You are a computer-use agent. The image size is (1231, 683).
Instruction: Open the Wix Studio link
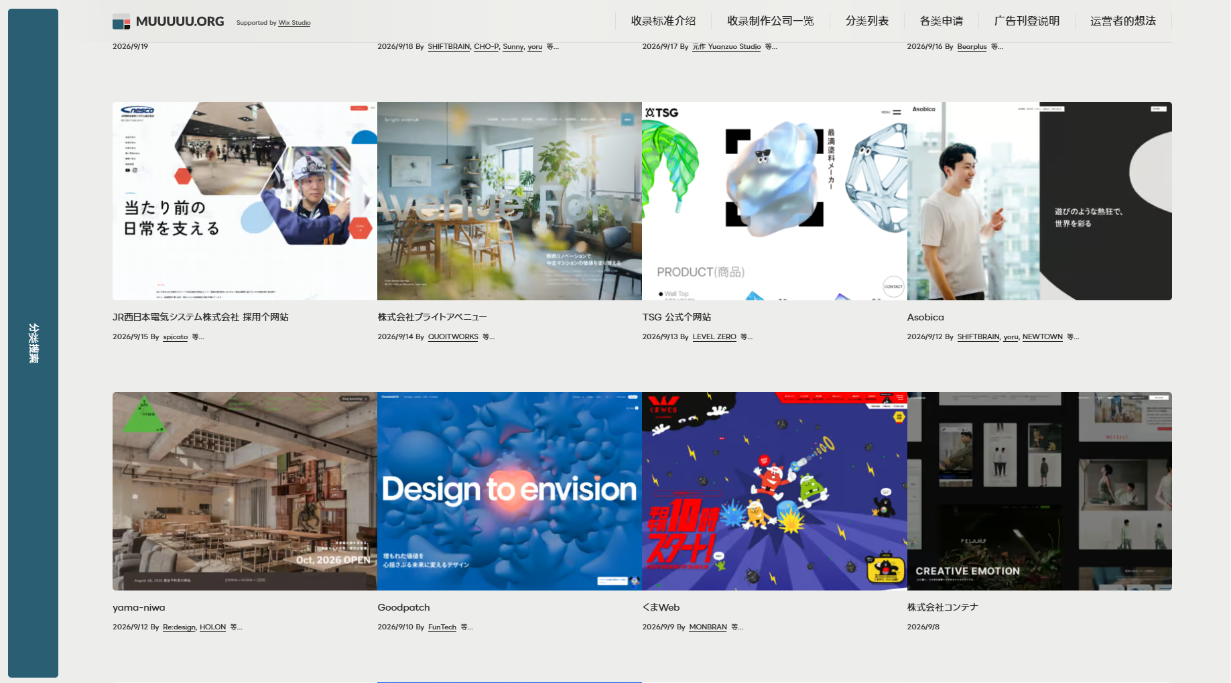(294, 23)
